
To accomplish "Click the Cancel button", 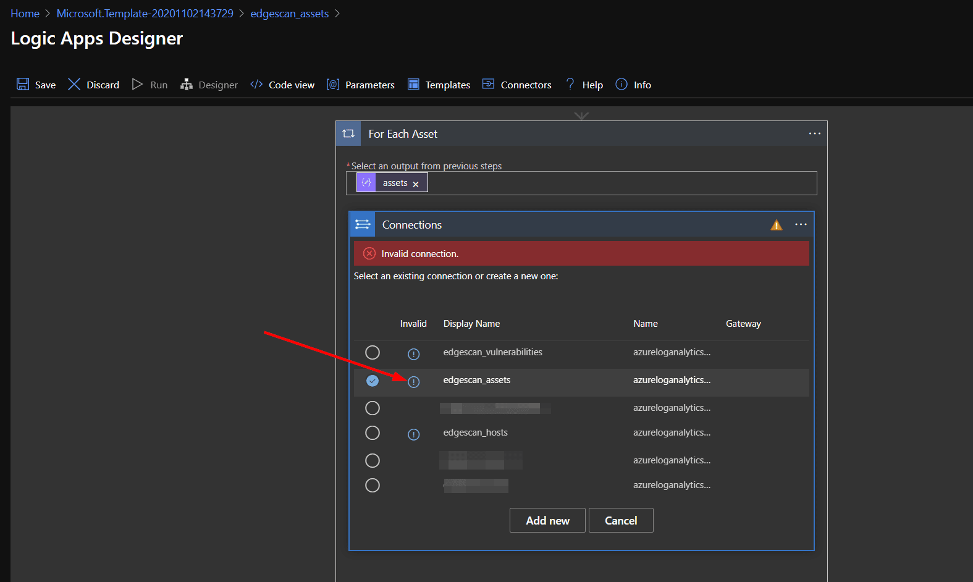I will point(621,520).
